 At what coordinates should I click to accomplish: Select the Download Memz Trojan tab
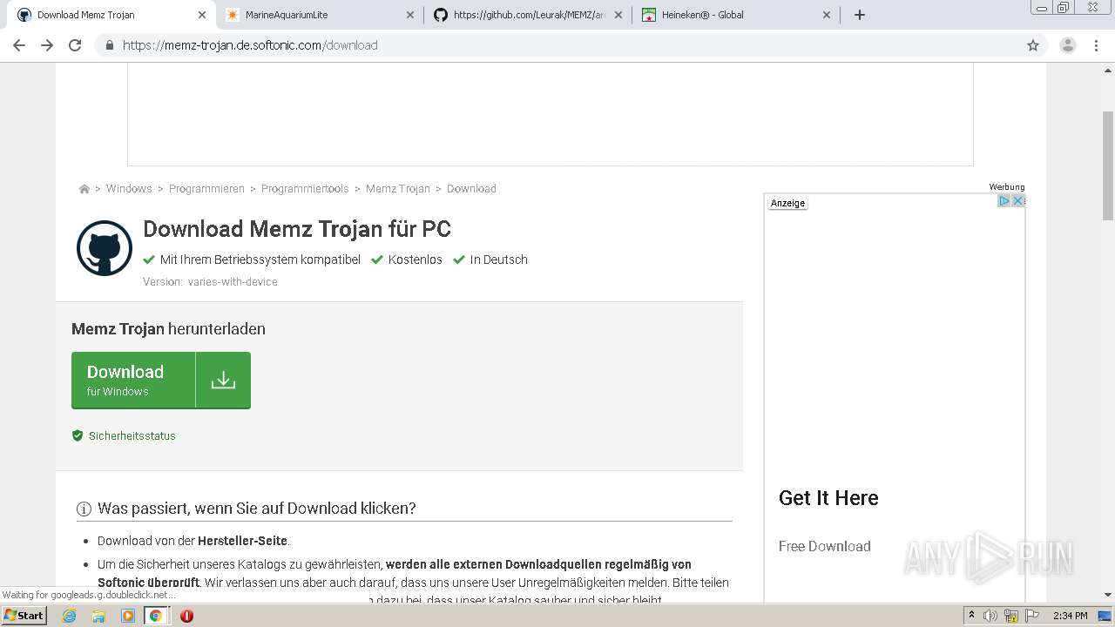point(111,15)
